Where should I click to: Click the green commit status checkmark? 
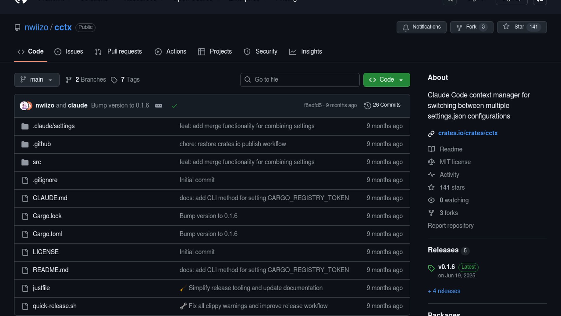pyautogui.click(x=174, y=106)
